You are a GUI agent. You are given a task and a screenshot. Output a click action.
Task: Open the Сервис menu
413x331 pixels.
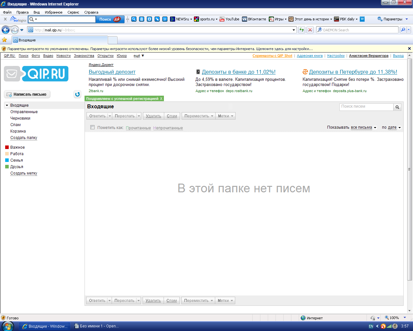[73, 12]
